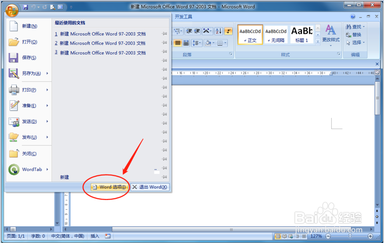
Task: Expand the Print (打印) submenu arrow
Action: click(x=47, y=90)
